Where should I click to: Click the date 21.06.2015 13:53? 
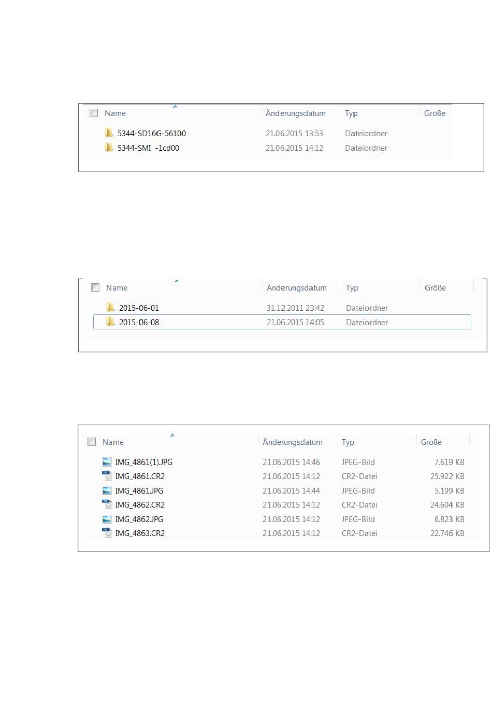click(294, 134)
